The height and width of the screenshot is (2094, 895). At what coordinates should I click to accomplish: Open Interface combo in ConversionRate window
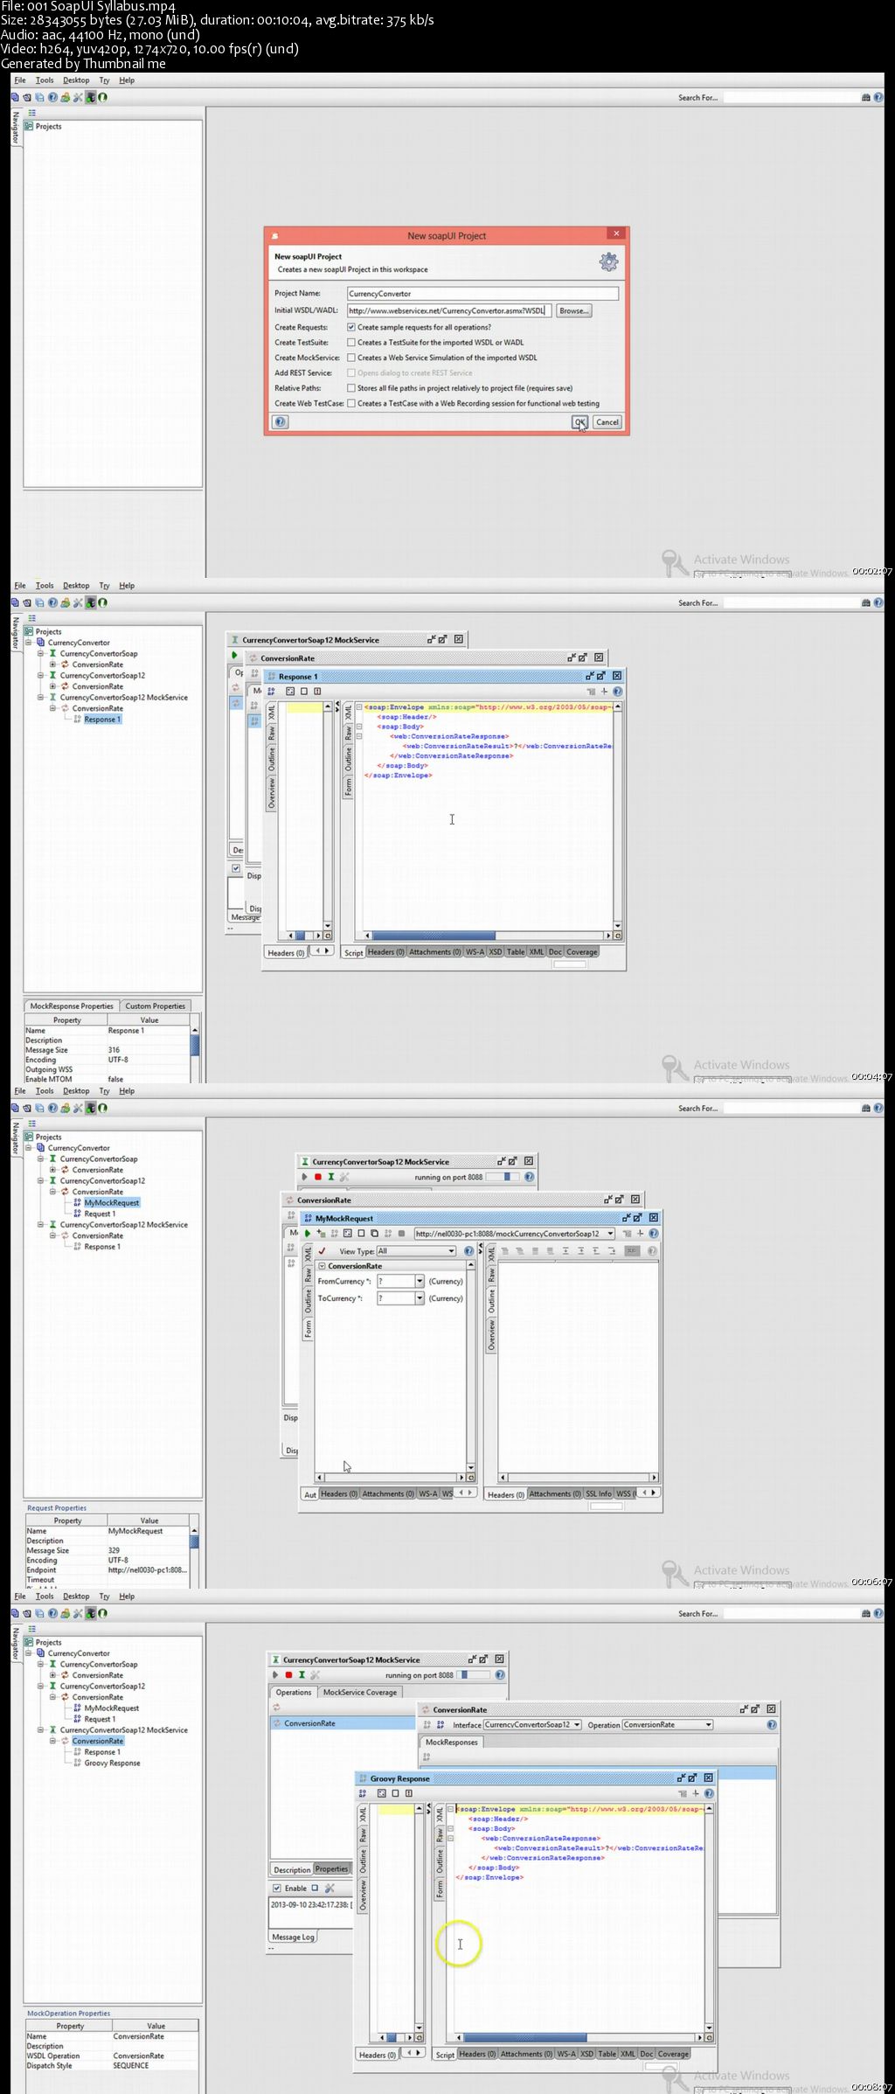(x=531, y=1725)
